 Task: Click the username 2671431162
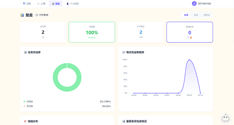pyautogui.click(x=204, y=4)
